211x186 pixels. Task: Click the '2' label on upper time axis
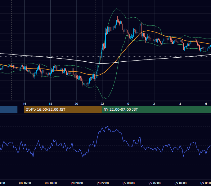coord(154,104)
